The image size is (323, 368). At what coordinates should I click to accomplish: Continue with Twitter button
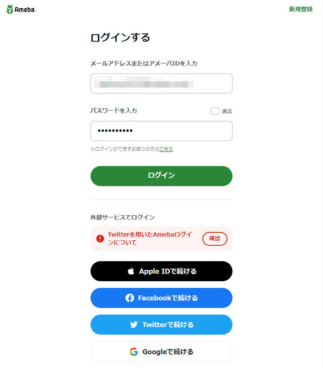(x=161, y=325)
